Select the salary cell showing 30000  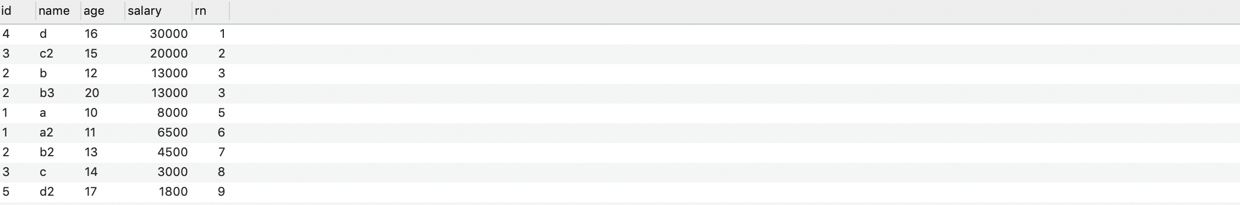[x=169, y=34]
